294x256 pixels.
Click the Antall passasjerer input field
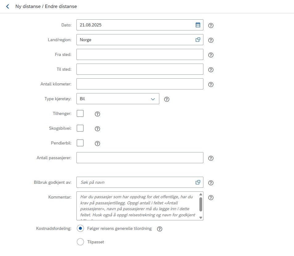coord(140,158)
